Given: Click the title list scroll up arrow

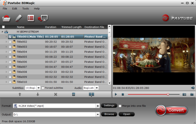Looking at the screenshot, I should click(109, 26).
